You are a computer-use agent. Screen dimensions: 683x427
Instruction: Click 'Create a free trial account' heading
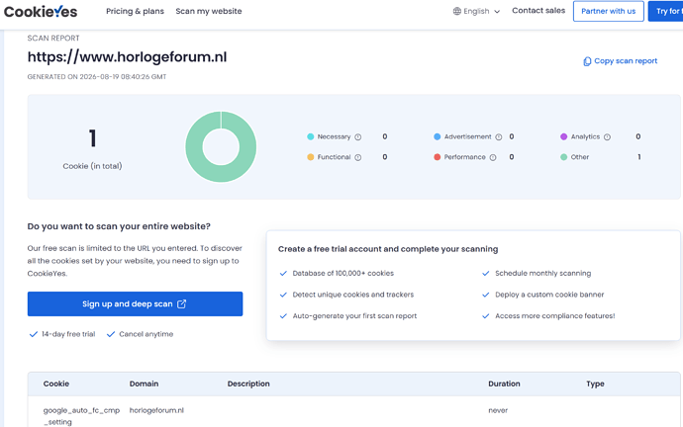388,249
